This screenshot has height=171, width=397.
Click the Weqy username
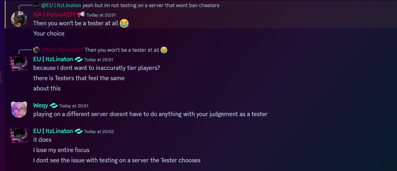click(41, 105)
